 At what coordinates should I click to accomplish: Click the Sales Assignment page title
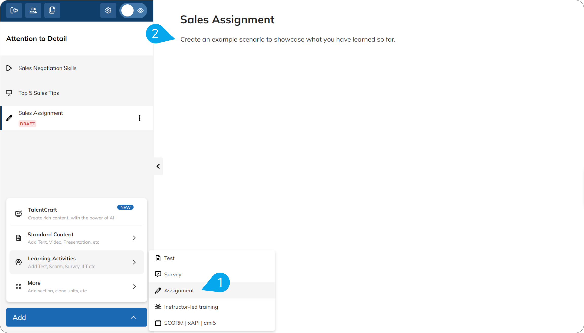(x=227, y=20)
